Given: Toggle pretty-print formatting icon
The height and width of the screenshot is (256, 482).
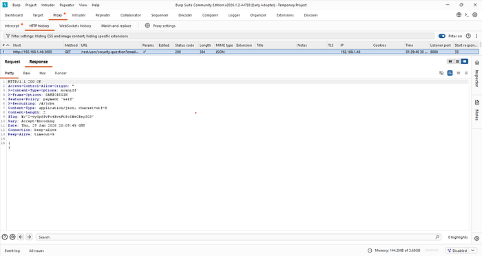Looking at the screenshot, I should 450,73.
